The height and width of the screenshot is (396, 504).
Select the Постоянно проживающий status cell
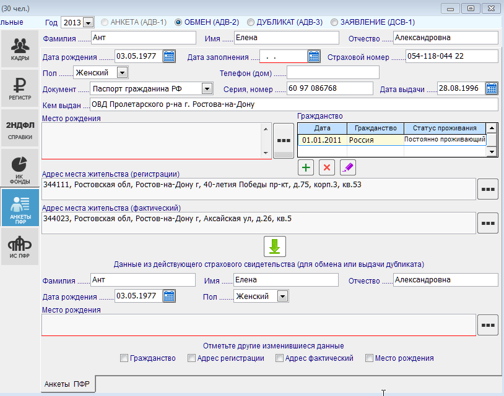pos(445,140)
